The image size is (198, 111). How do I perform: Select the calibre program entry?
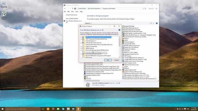[125, 40]
